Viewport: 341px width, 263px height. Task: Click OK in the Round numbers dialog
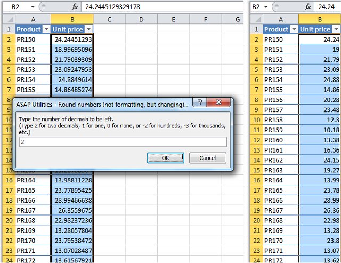(166, 158)
